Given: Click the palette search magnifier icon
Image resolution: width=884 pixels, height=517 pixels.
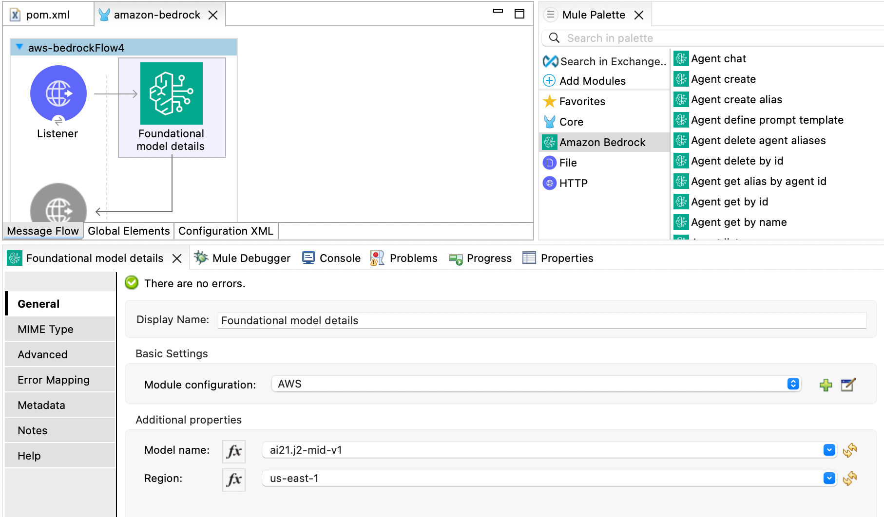Looking at the screenshot, I should (x=554, y=37).
